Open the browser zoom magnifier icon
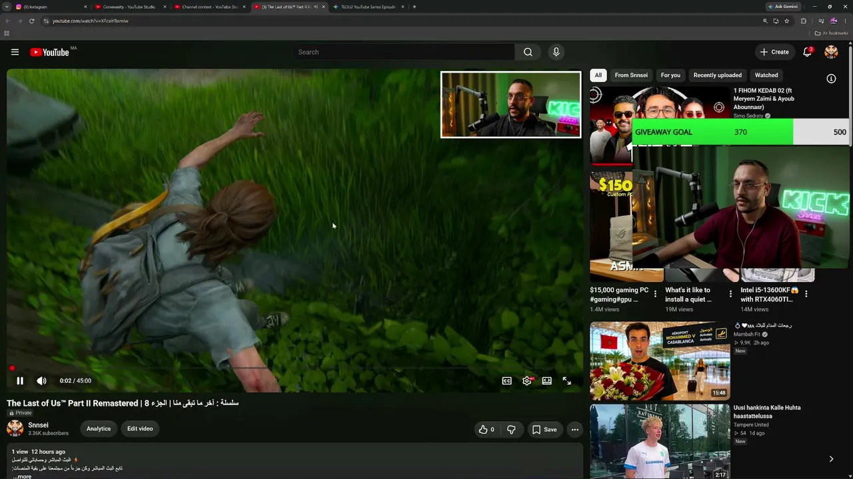The image size is (853, 479). point(765,21)
